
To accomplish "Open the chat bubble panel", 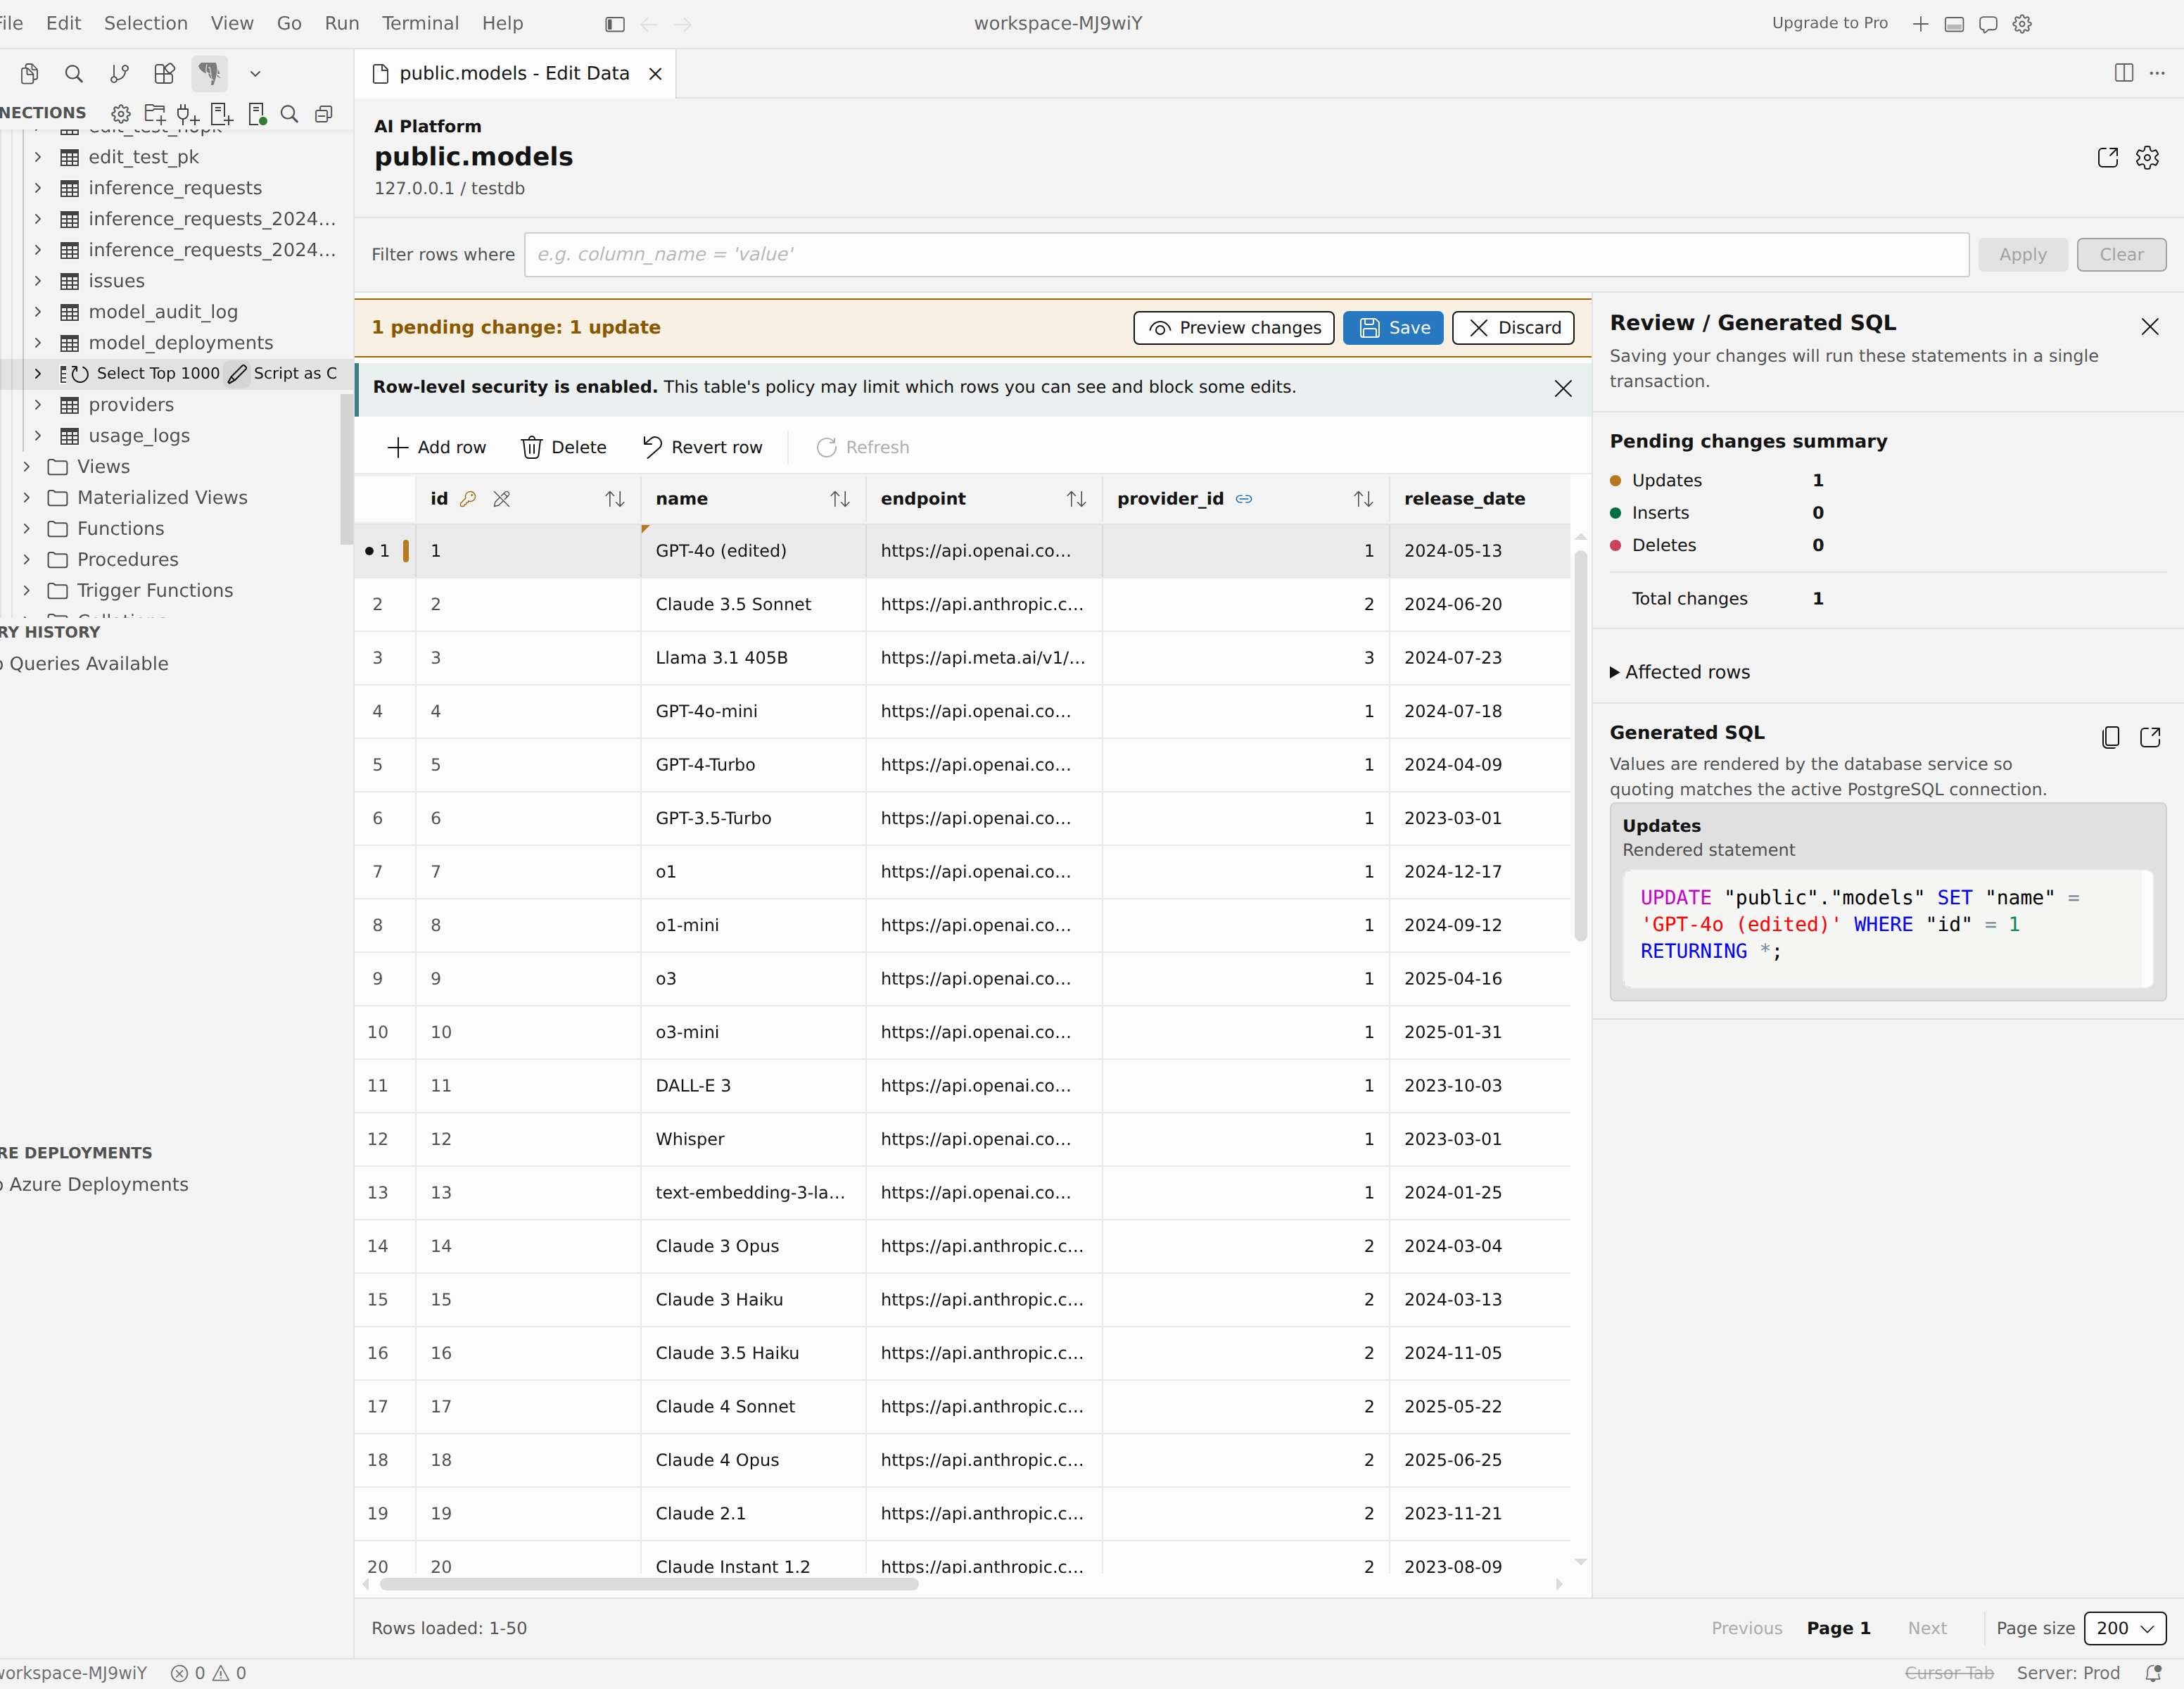I will (x=1988, y=24).
